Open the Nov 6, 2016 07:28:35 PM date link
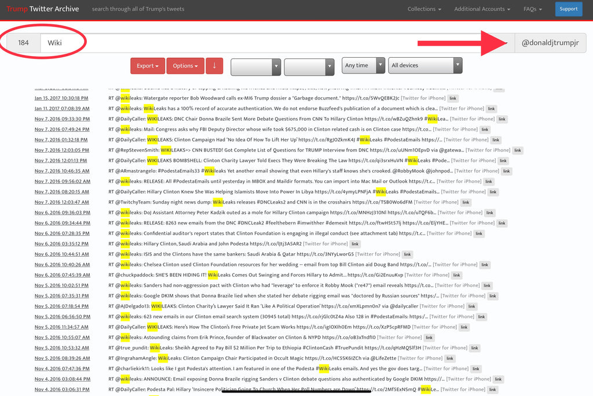This screenshot has width=593, height=396. tap(62, 234)
